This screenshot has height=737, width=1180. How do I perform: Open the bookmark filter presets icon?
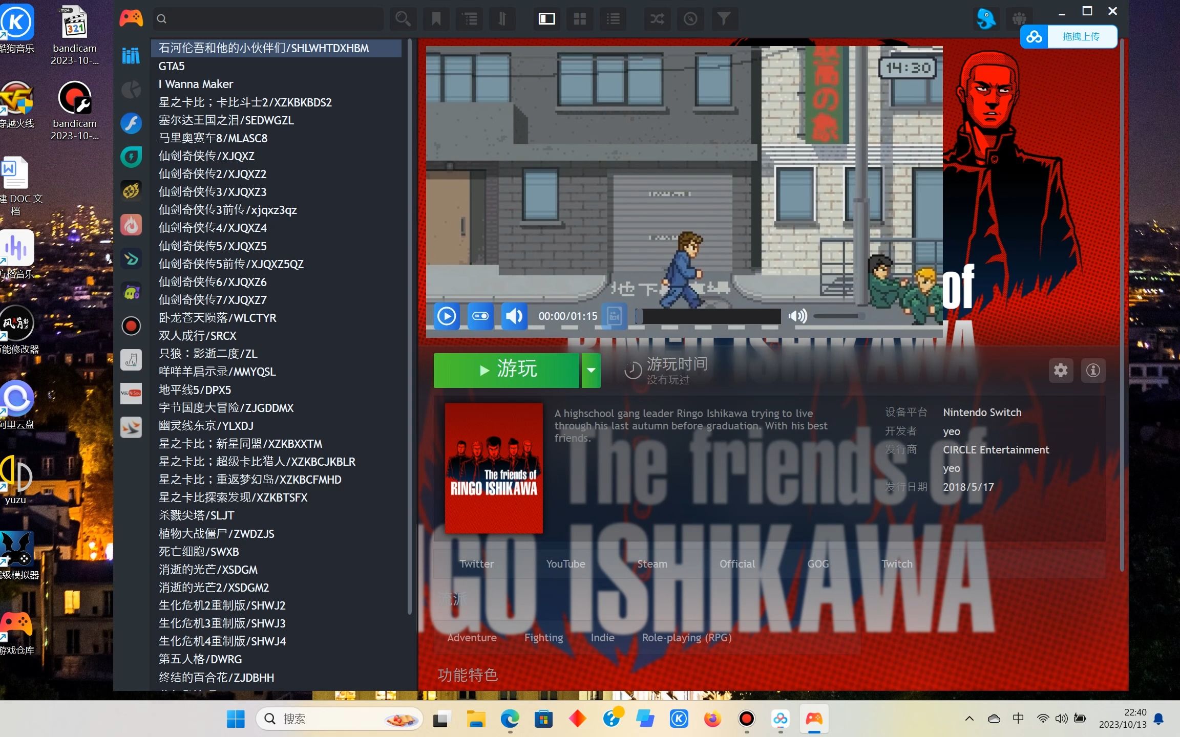[x=436, y=19]
